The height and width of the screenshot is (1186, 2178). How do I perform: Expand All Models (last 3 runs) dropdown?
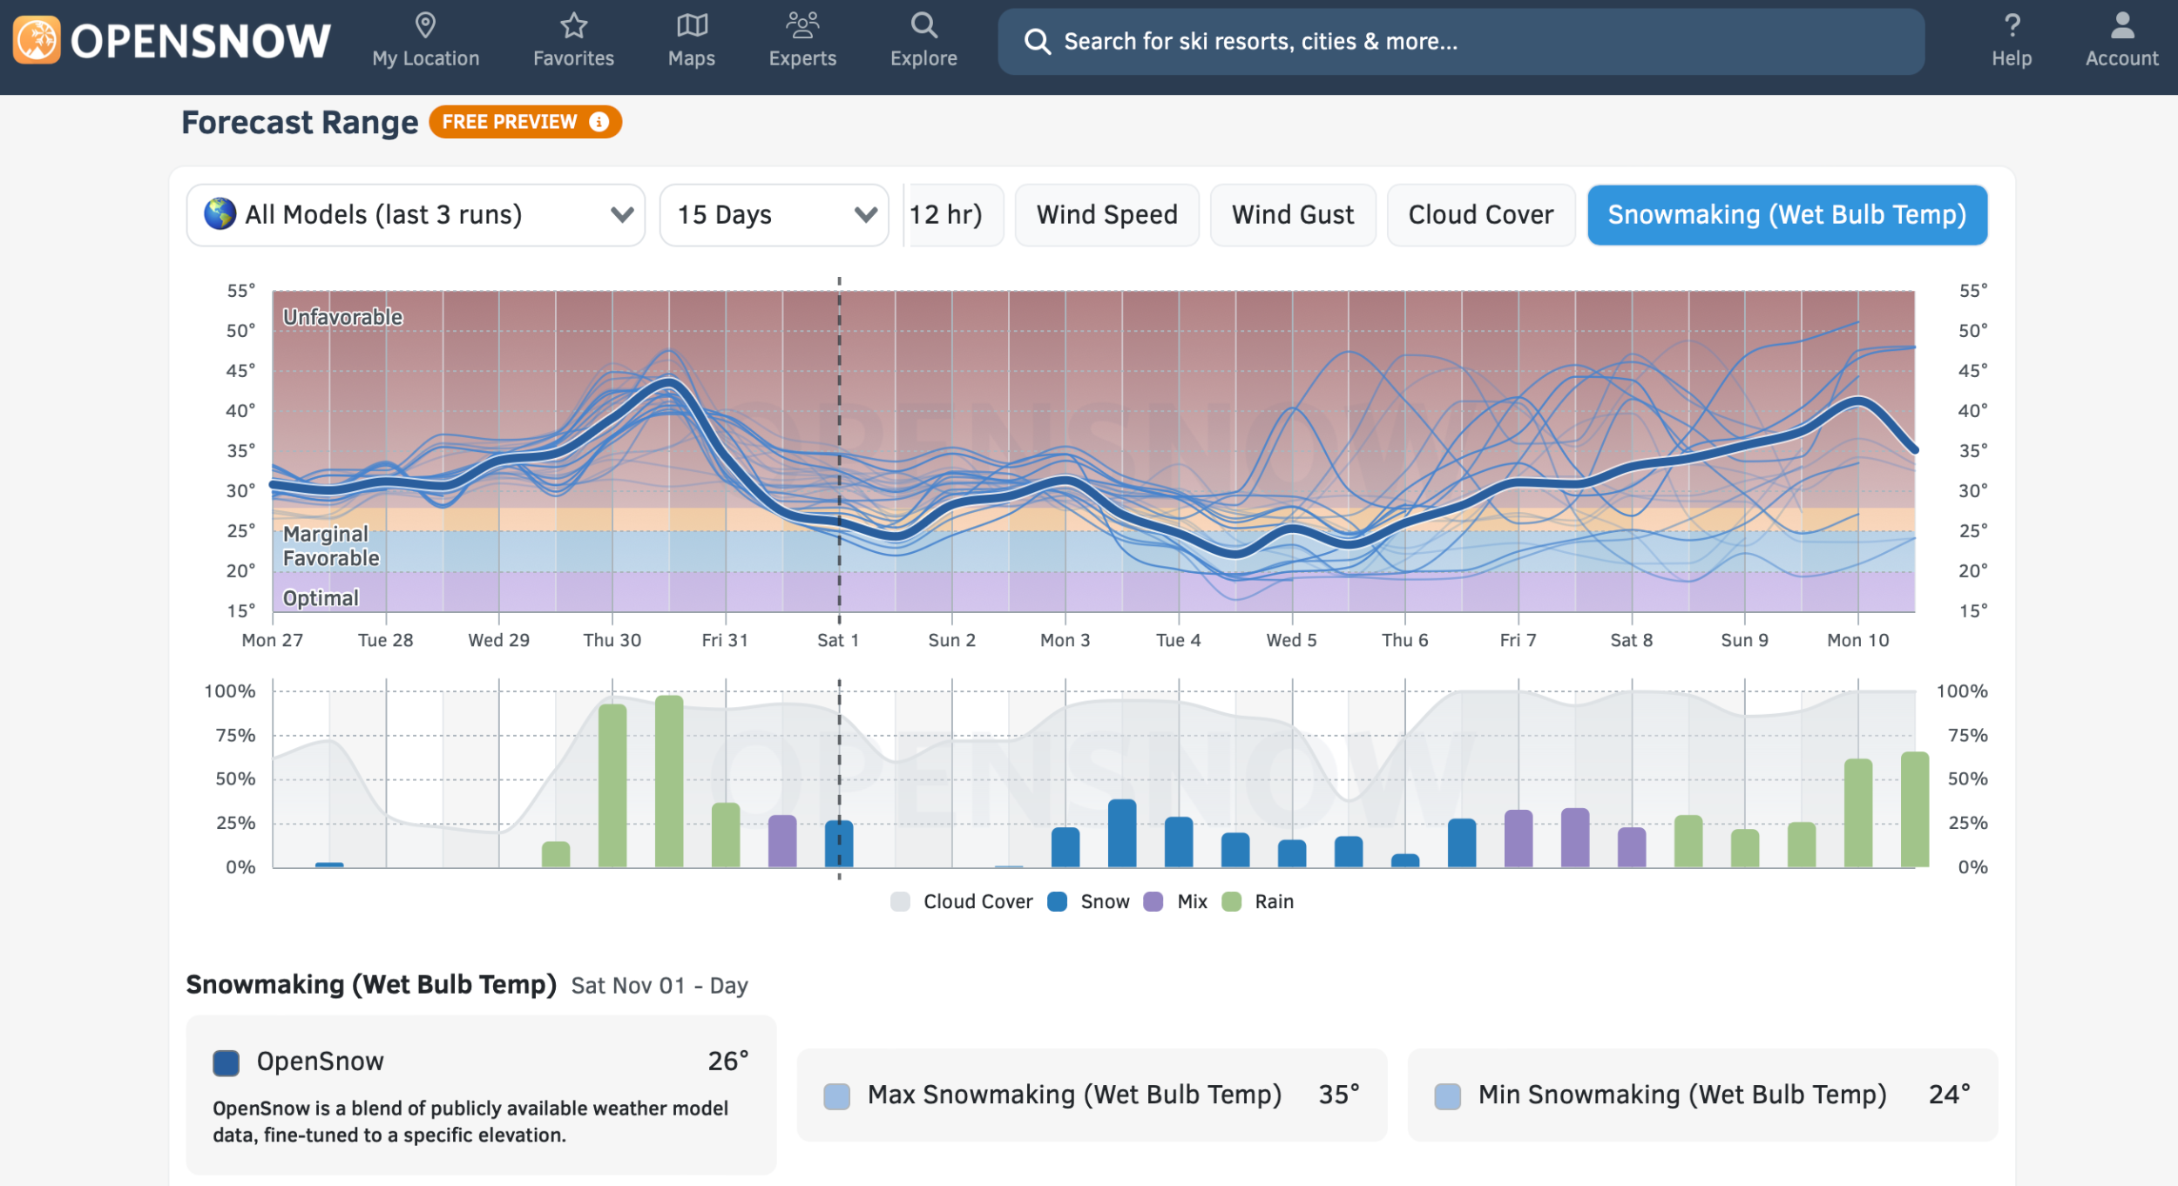coord(416,215)
